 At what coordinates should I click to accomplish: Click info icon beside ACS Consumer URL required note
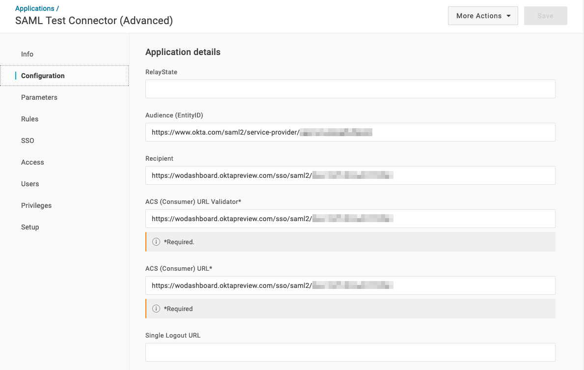coord(156,309)
